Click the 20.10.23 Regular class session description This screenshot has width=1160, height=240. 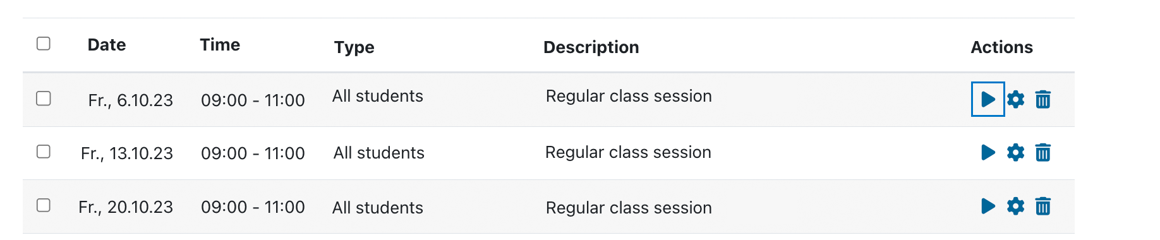coord(629,208)
